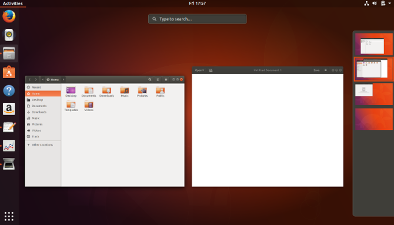394x225 pixels.
Task: Click the search icon in Files window
Action: click(150, 80)
